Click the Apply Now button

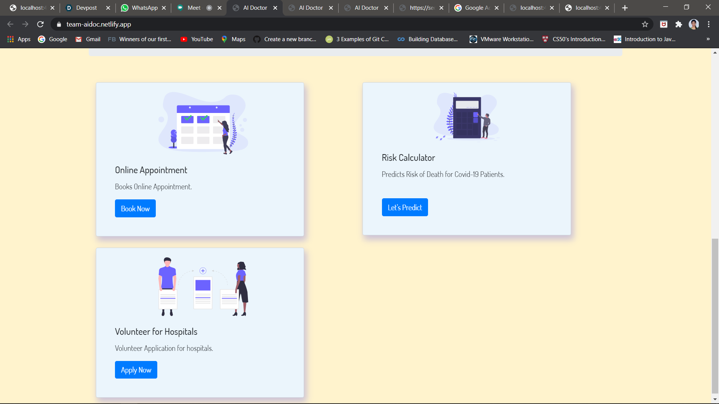(136, 370)
